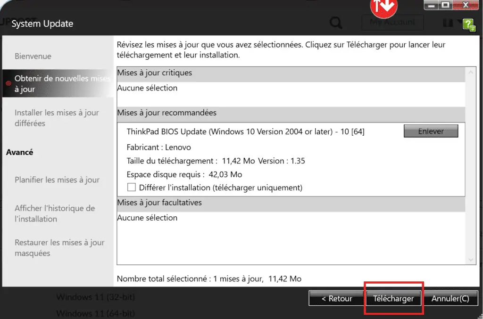Open Installer les mises à jour différées
This screenshot has height=319, width=483.
(57, 118)
